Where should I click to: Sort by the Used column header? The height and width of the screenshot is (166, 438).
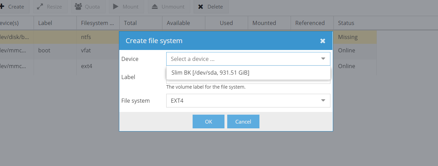(227, 23)
